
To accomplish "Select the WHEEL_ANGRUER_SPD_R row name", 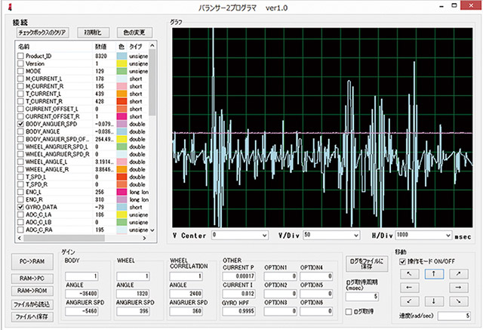I will tap(57, 154).
